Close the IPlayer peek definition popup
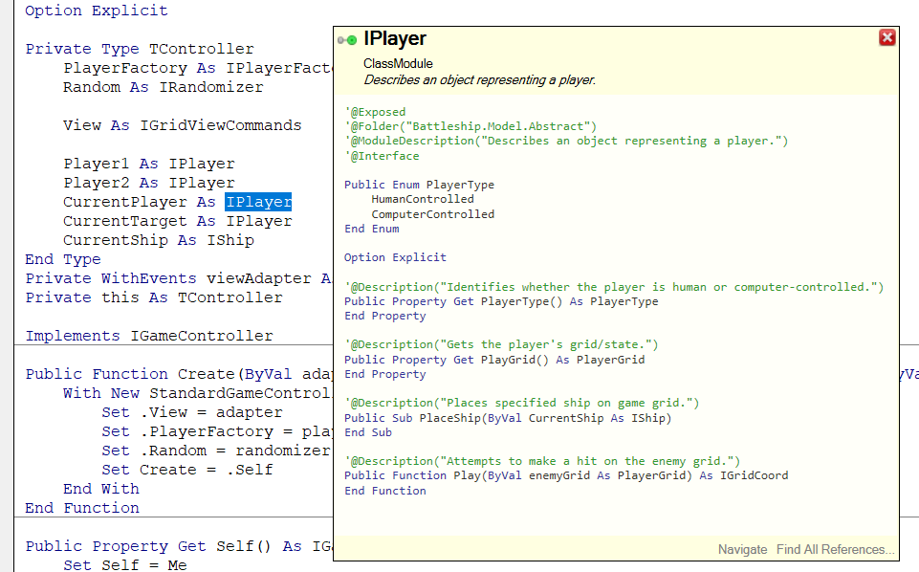Viewport: 919px width, 572px height. pos(886,37)
